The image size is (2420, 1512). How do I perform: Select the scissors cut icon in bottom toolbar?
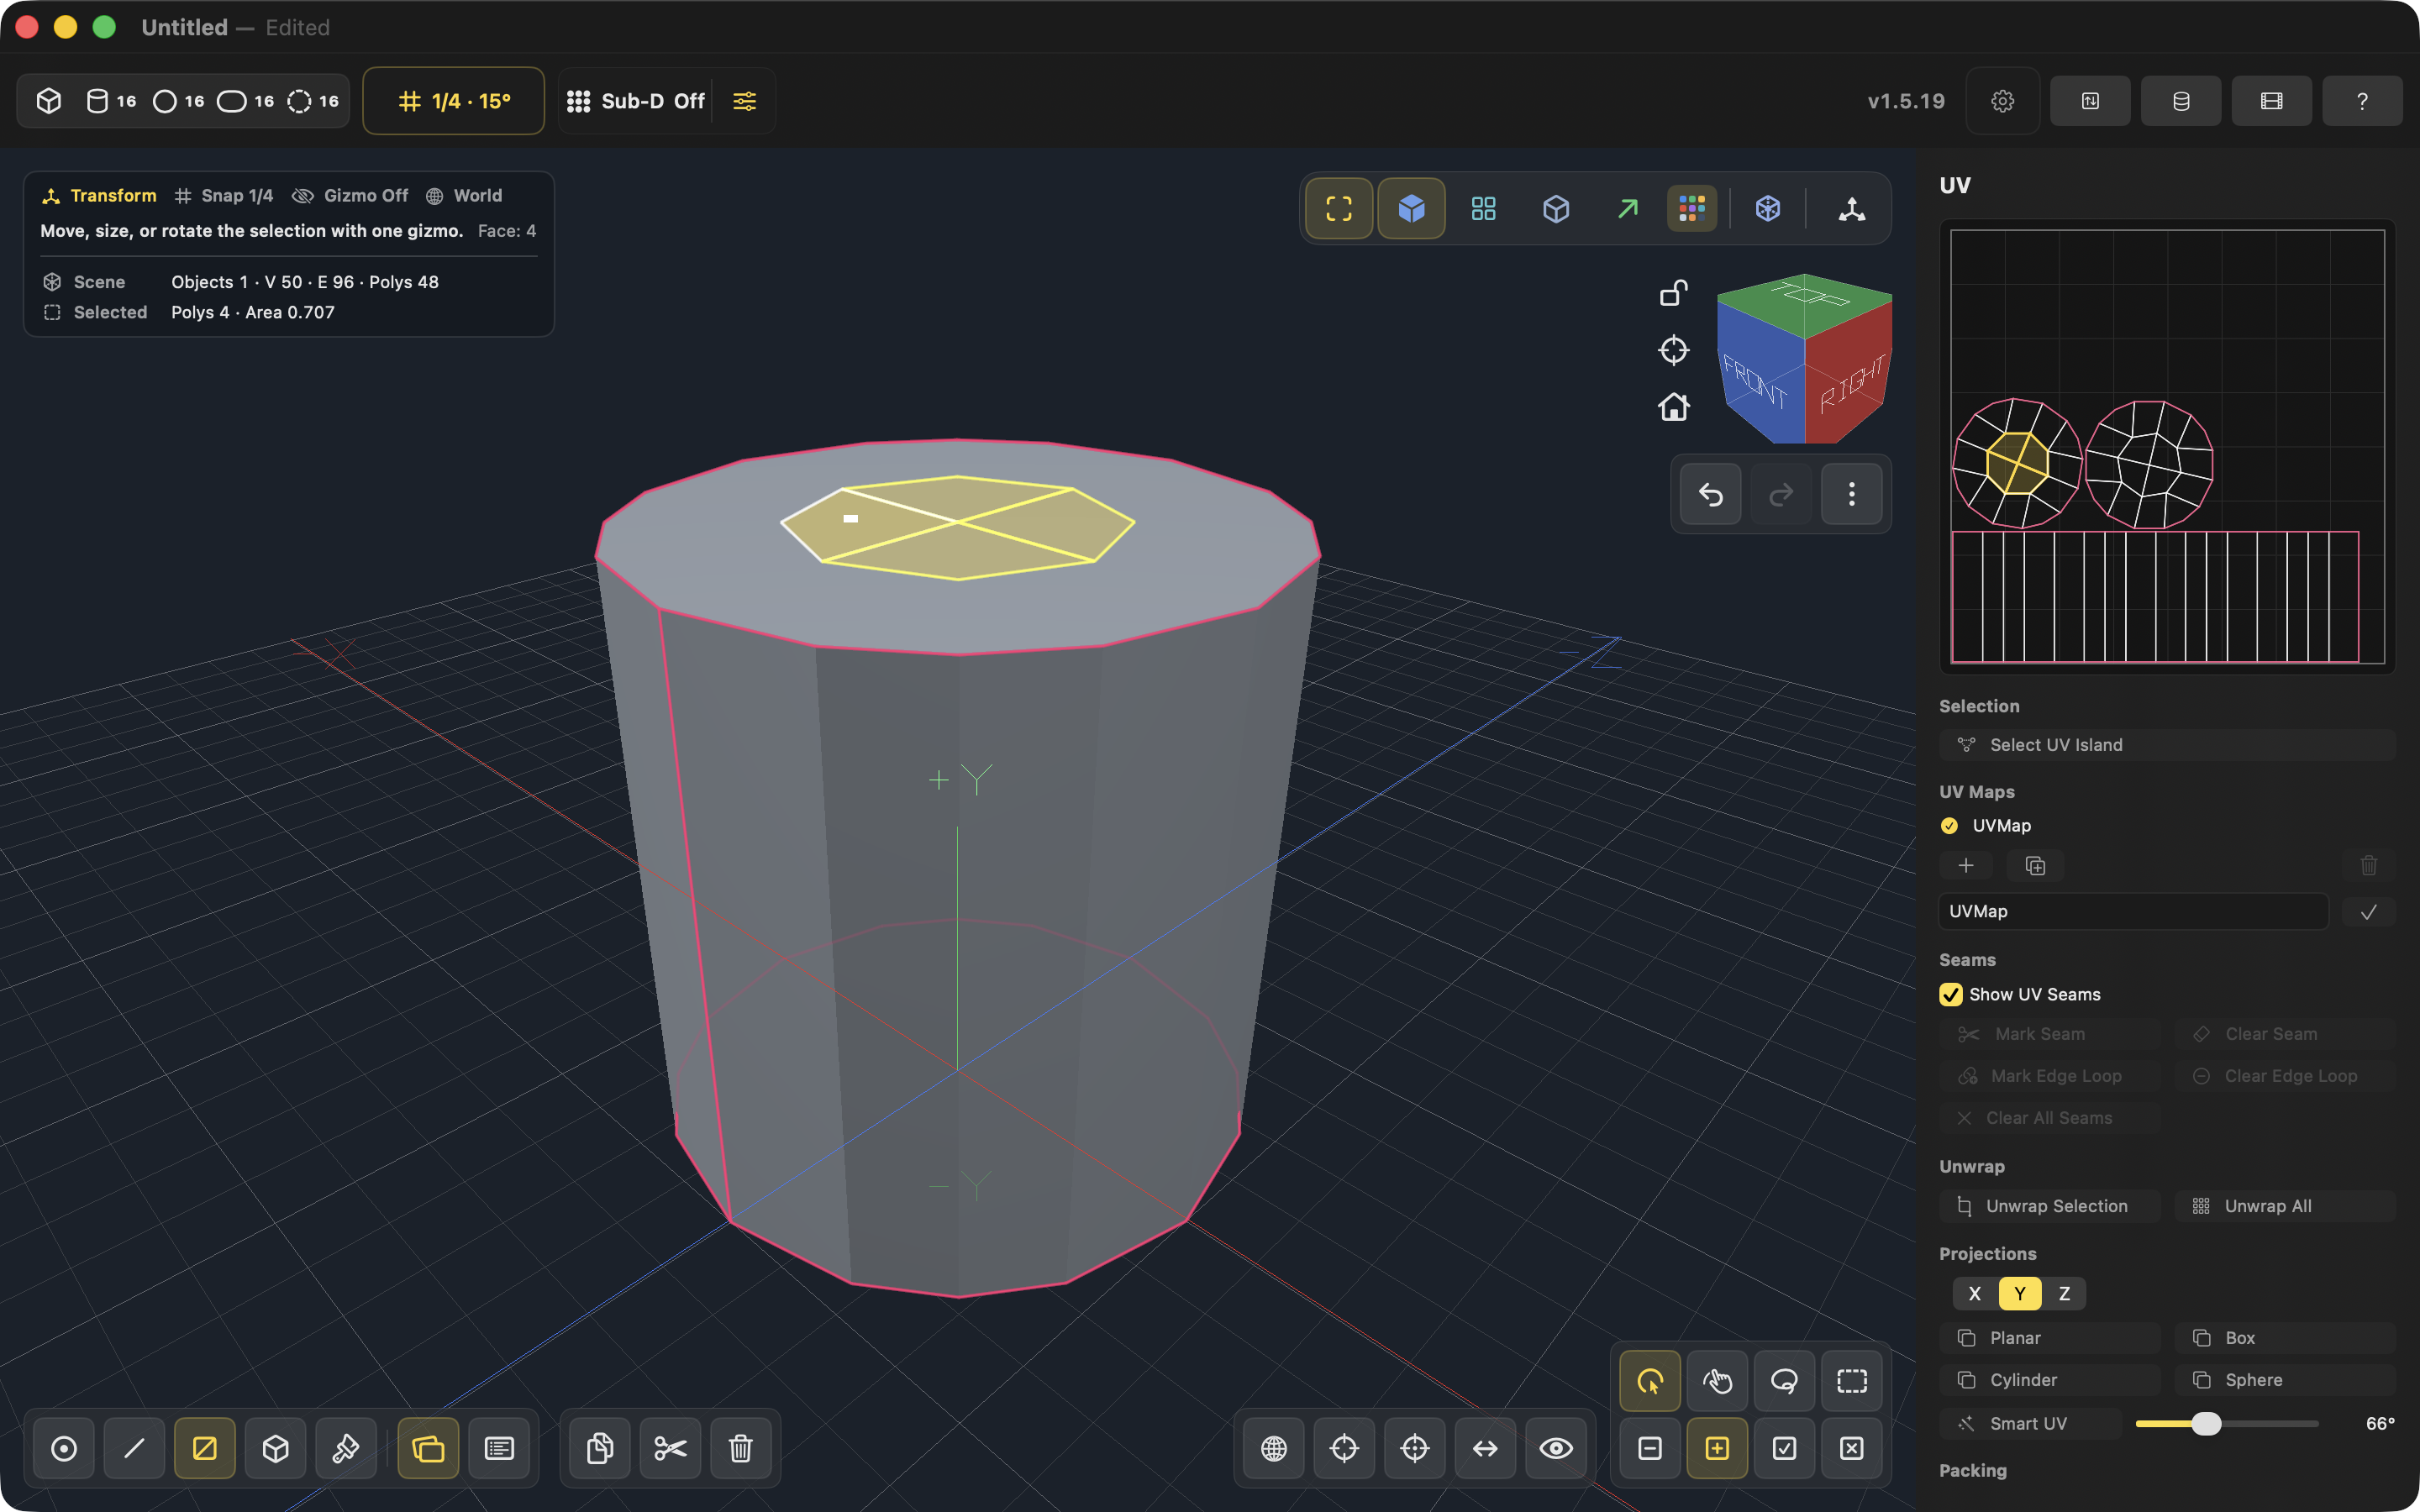[670, 1448]
